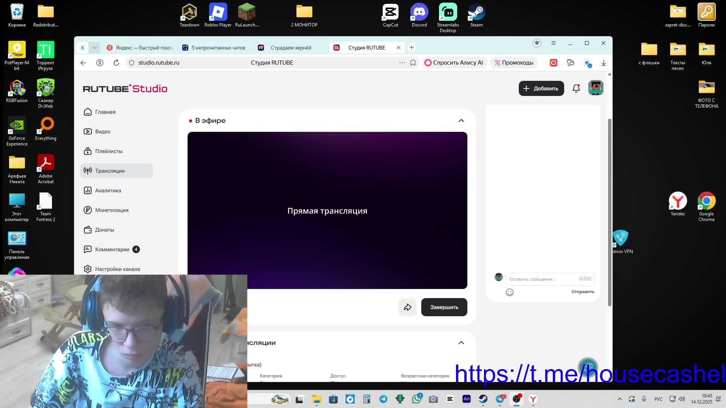Click the page vertical scrollbar
This screenshot has height=408, width=726.
609,212
